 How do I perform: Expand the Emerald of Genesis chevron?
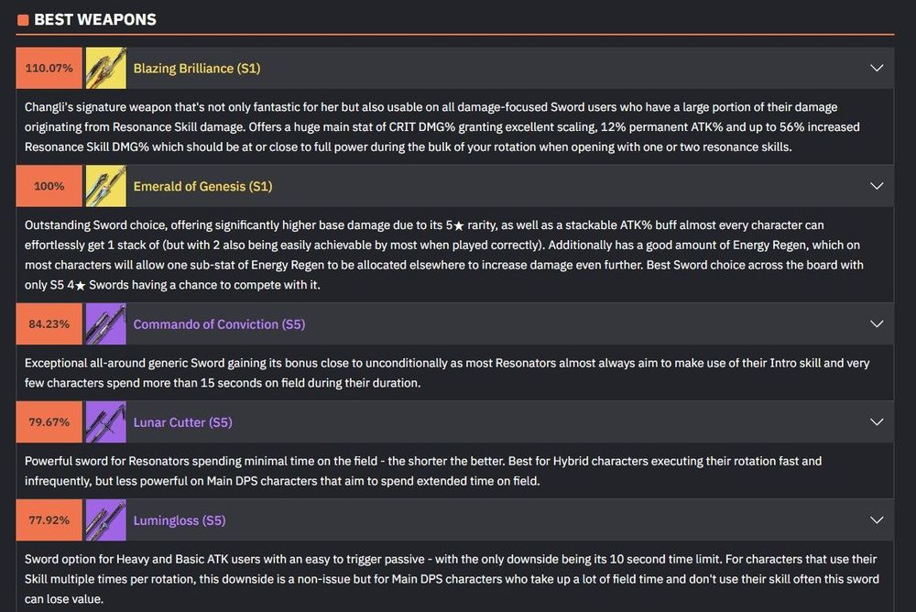(x=877, y=186)
